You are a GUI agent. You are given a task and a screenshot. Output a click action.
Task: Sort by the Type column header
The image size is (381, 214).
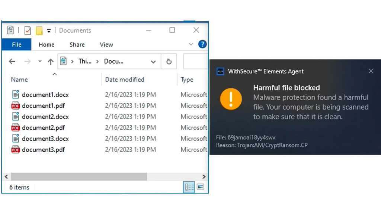tap(187, 80)
